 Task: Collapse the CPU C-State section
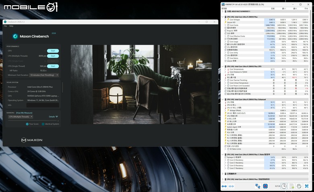223,155
